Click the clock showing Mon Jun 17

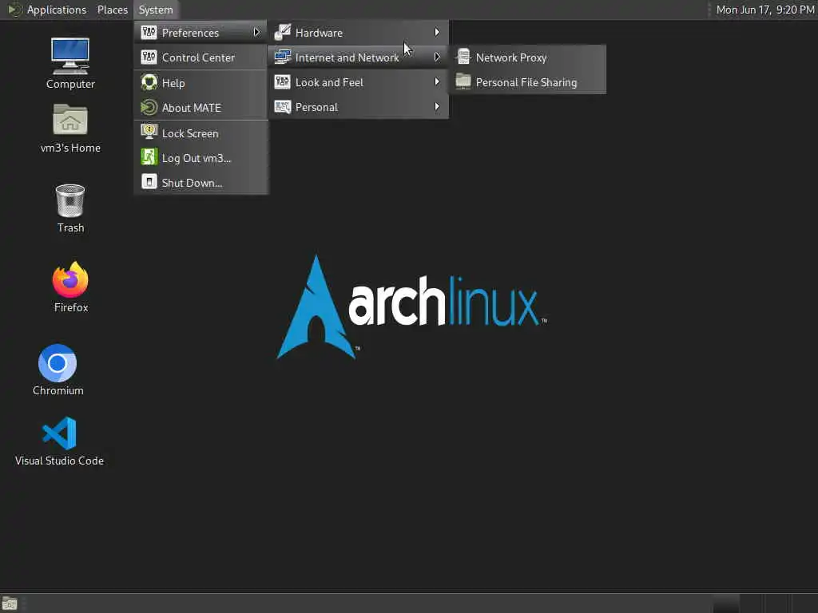coord(764,10)
